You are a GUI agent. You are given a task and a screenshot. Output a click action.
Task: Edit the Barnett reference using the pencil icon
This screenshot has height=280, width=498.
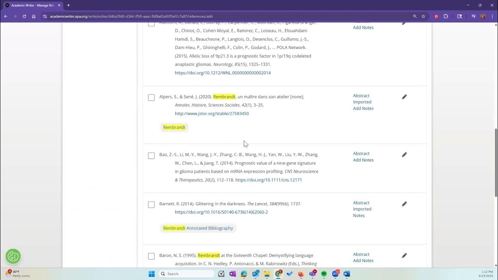404,204
